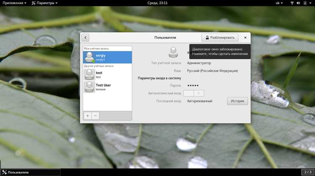Click the large user avatar picture
Viewport: 315px width, 176px height.
173,52
